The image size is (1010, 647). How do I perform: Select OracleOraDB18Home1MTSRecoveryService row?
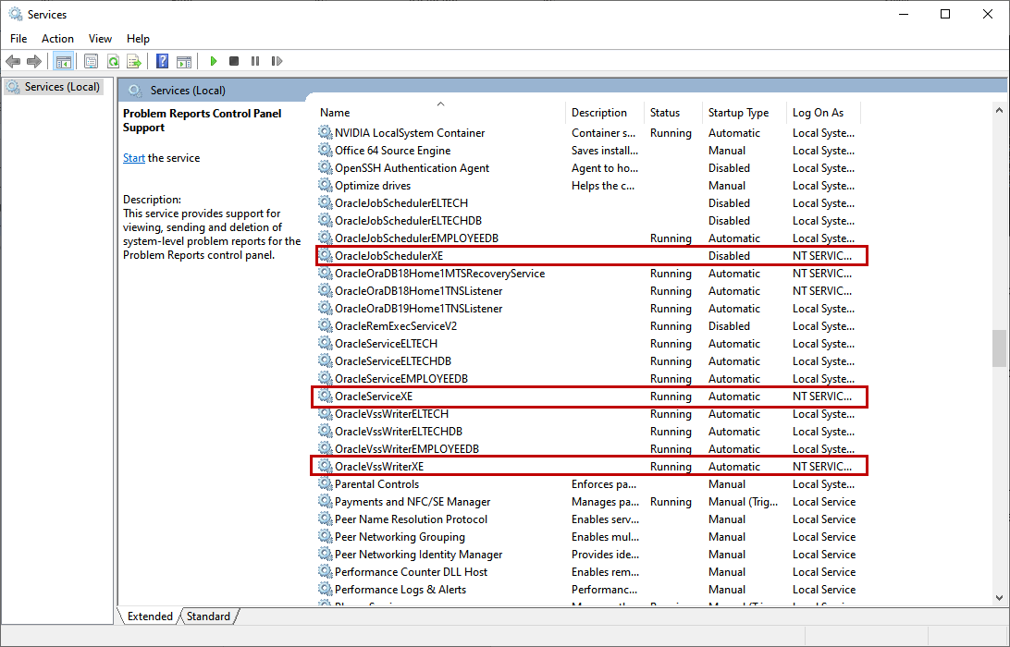tap(589, 273)
